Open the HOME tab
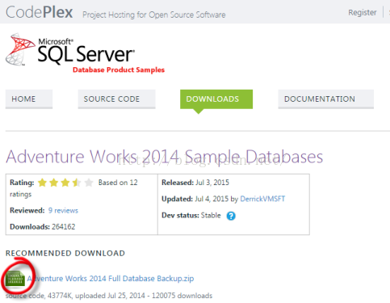 click(x=29, y=99)
